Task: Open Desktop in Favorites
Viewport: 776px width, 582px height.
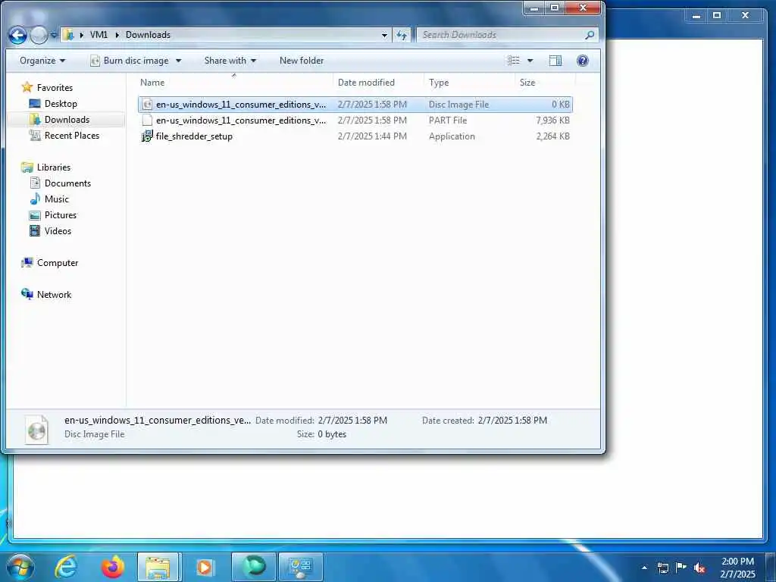Action: pyautogui.click(x=61, y=103)
